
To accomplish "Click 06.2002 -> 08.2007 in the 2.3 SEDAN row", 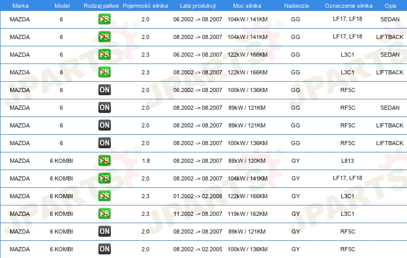I will [198, 55].
